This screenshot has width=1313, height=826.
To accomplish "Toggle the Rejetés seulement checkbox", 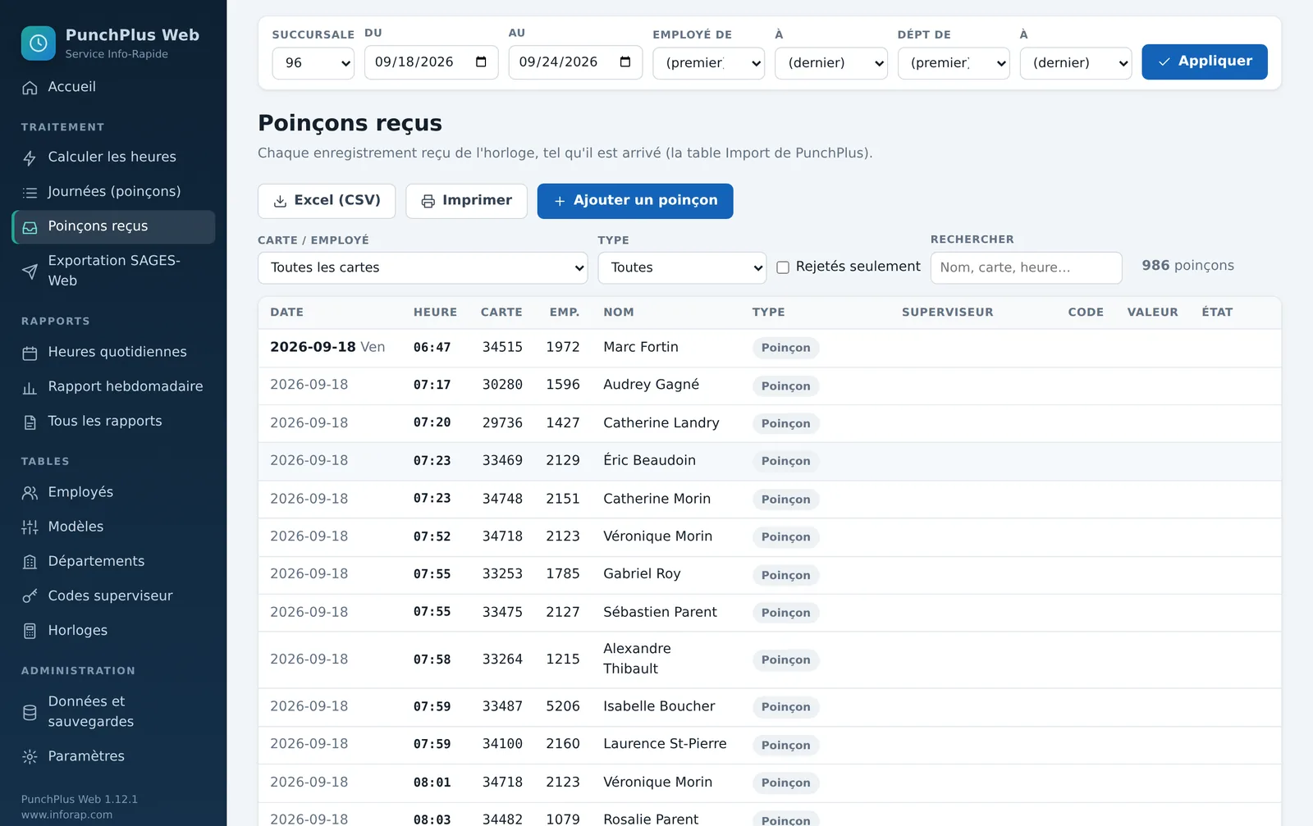I will [x=783, y=267].
